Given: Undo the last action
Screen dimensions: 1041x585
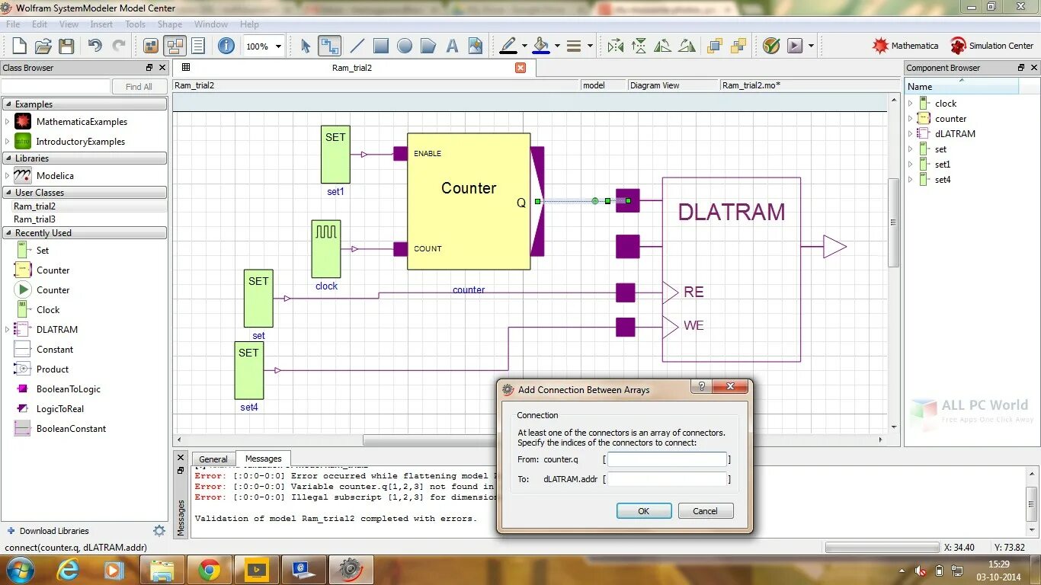Looking at the screenshot, I should coord(95,46).
